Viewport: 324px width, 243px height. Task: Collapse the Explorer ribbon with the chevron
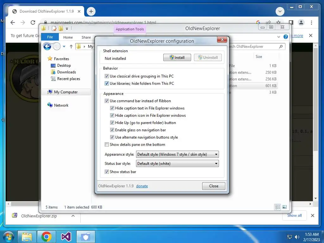pyautogui.click(x=278, y=37)
